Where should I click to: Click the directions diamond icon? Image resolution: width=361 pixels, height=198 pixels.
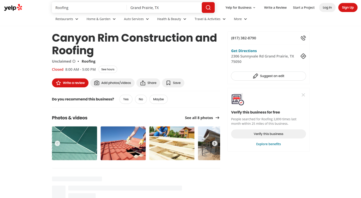[x=303, y=56]
